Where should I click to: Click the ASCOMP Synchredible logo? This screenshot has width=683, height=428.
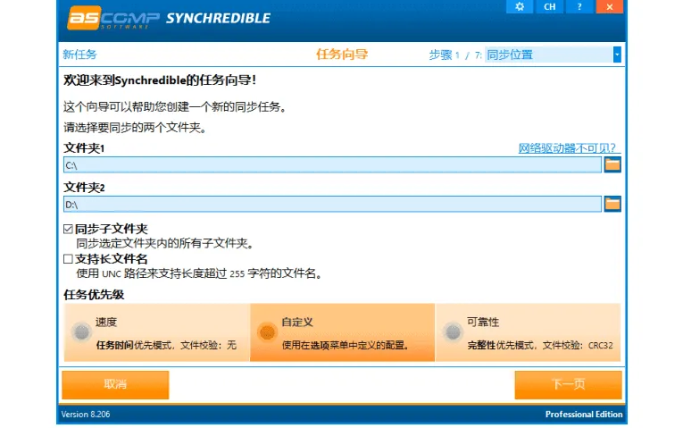point(169,18)
